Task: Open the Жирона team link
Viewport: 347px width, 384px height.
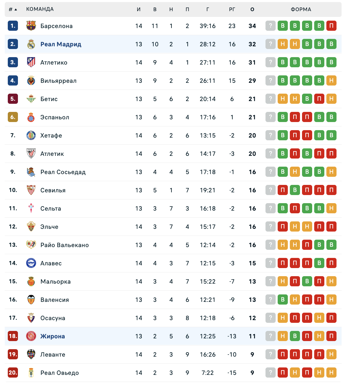Action: tap(53, 336)
